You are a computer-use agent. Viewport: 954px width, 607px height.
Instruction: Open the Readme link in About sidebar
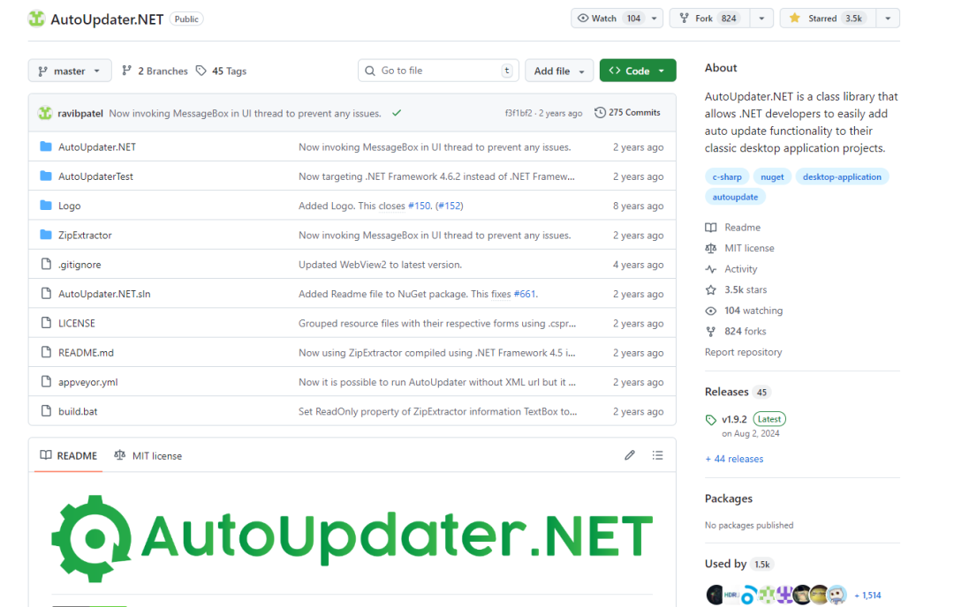pyautogui.click(x=733, y=228)
